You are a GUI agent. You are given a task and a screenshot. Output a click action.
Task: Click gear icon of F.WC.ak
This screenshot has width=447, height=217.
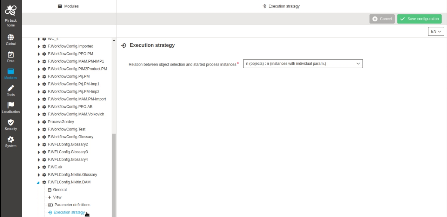tap(44, 167)
